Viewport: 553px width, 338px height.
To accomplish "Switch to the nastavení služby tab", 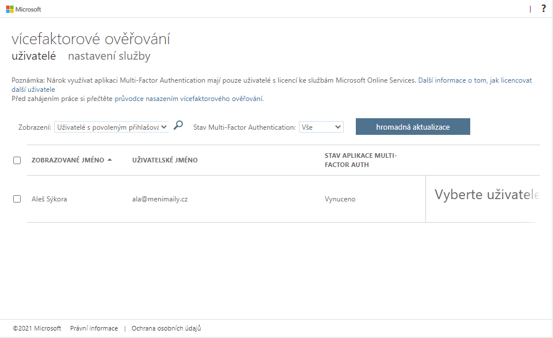I will pos(109,56).
